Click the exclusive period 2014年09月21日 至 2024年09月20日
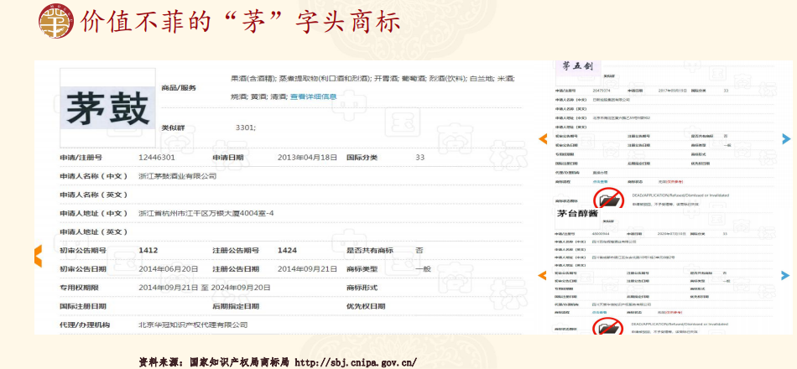The width and height of the screenshot is (797, 369). pyautogui.click(x=205, y=288)
